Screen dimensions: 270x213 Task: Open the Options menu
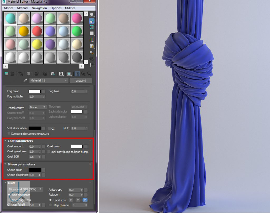[x=56, y=8]
